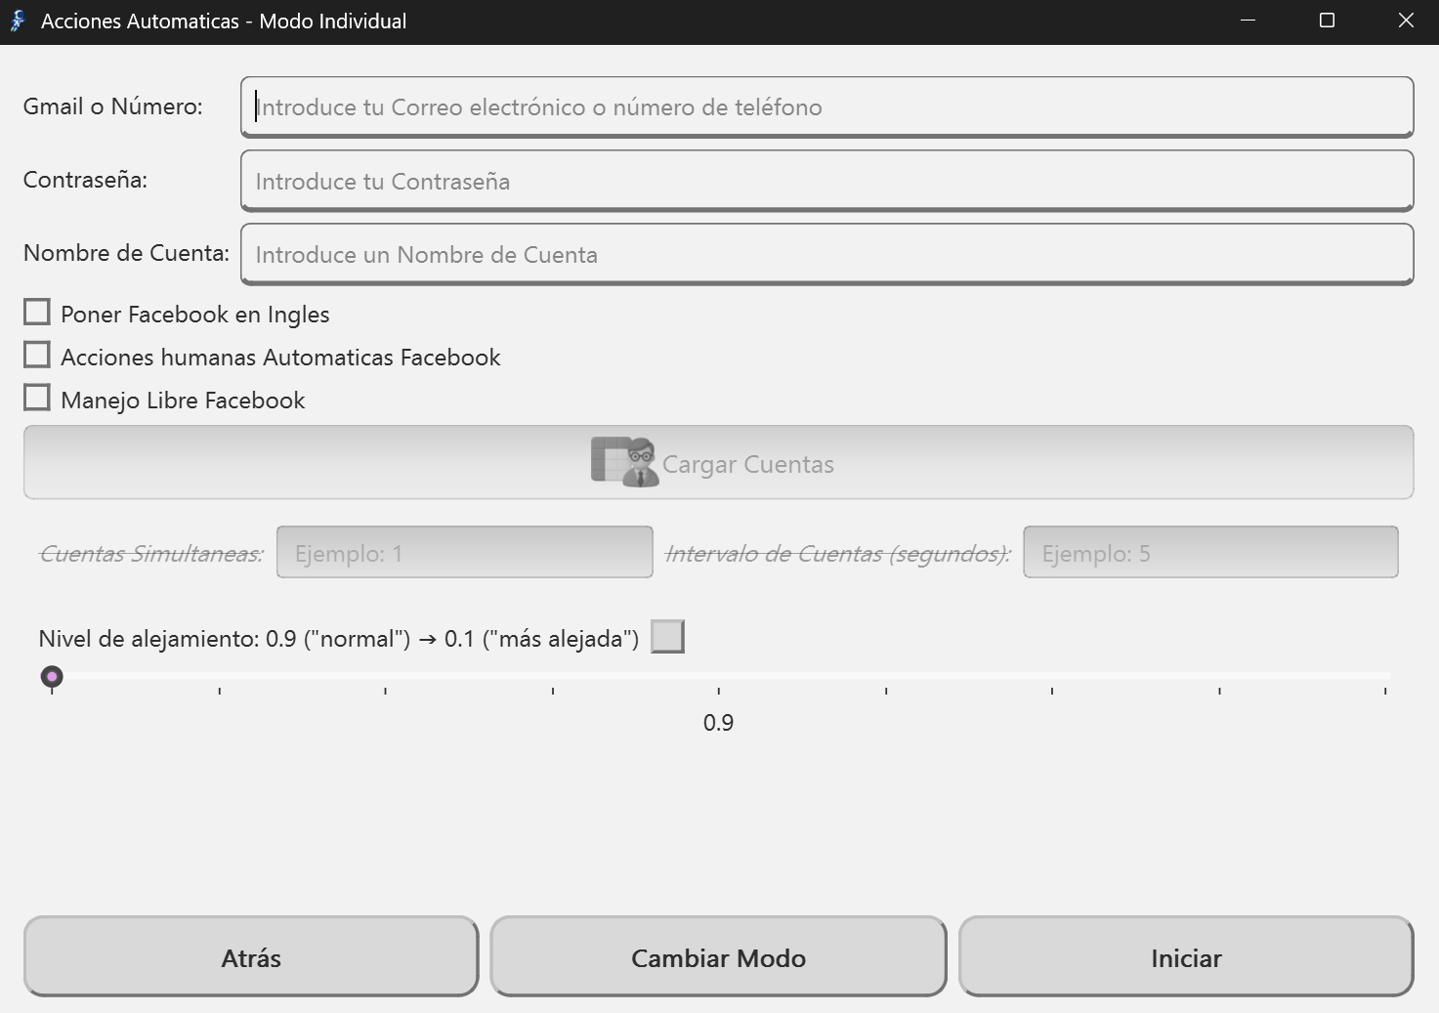Screen dimensions: 1439x1013
Task: Click the Contraseña label
Action: pos(85,180)
